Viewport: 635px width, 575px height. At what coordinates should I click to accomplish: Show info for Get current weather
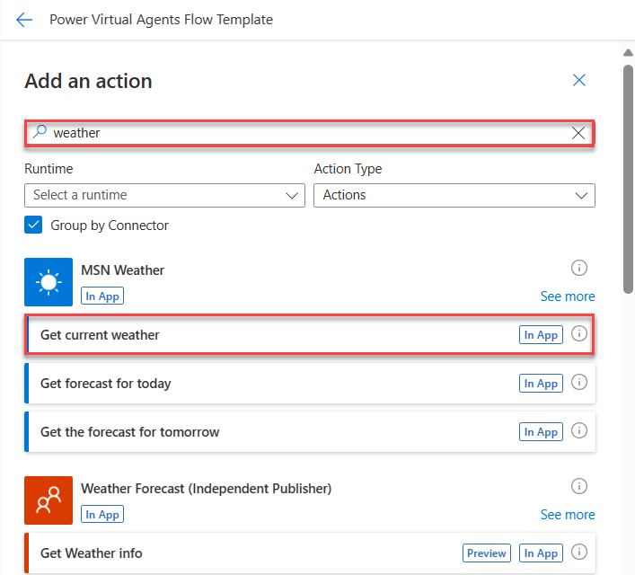579,333
